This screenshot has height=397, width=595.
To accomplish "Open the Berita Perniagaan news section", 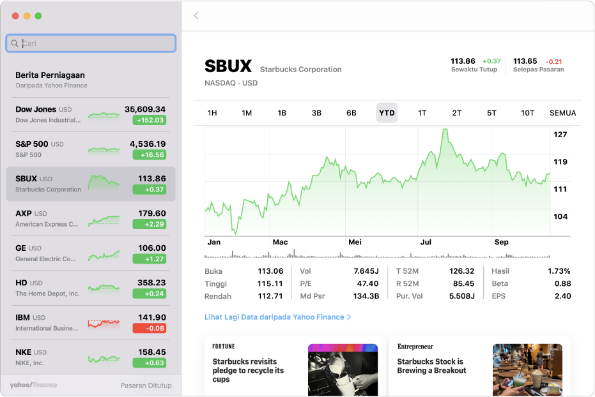I will coord(50,79).
